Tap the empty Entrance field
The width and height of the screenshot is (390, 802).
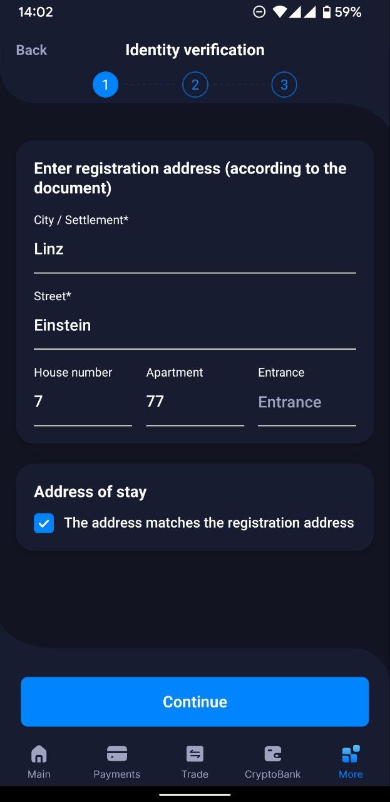point(307,402)
